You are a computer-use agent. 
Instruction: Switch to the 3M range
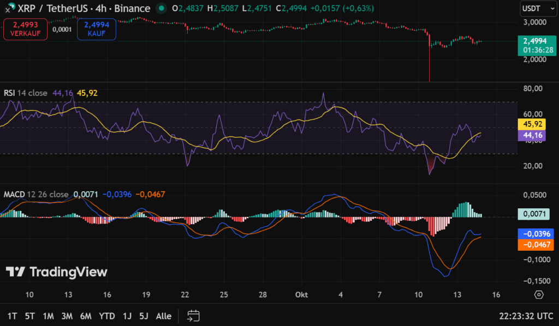(x=67, y=316)
